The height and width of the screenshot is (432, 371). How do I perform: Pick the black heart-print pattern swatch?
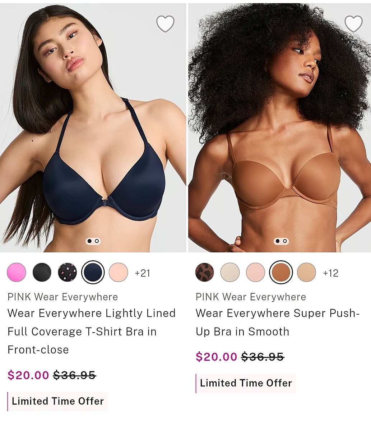tap(68, 272)
